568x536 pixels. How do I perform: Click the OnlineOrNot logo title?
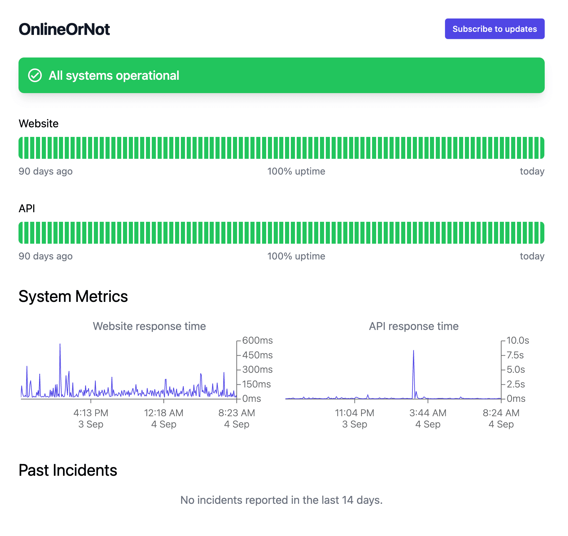point(64,29)
